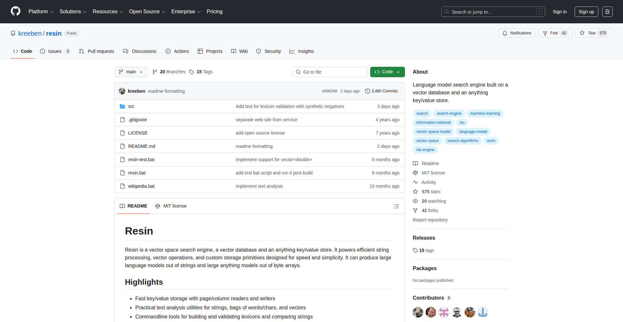
Task: Open the command palette icon in header
Action: 607,12
